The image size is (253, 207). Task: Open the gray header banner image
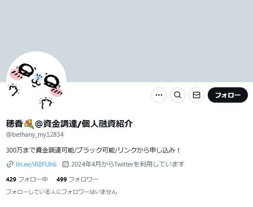[x=126, y=41]
